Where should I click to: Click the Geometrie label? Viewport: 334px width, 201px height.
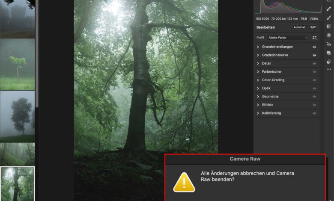(x=270, y=97)
